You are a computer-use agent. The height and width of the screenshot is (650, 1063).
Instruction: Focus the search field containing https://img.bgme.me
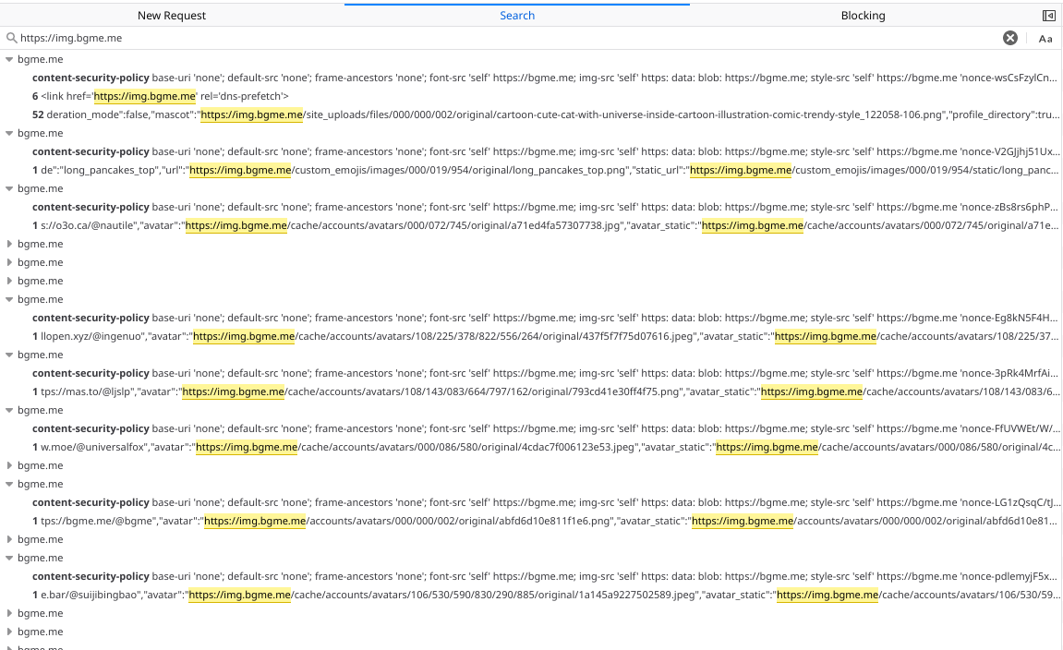point(499,39)
